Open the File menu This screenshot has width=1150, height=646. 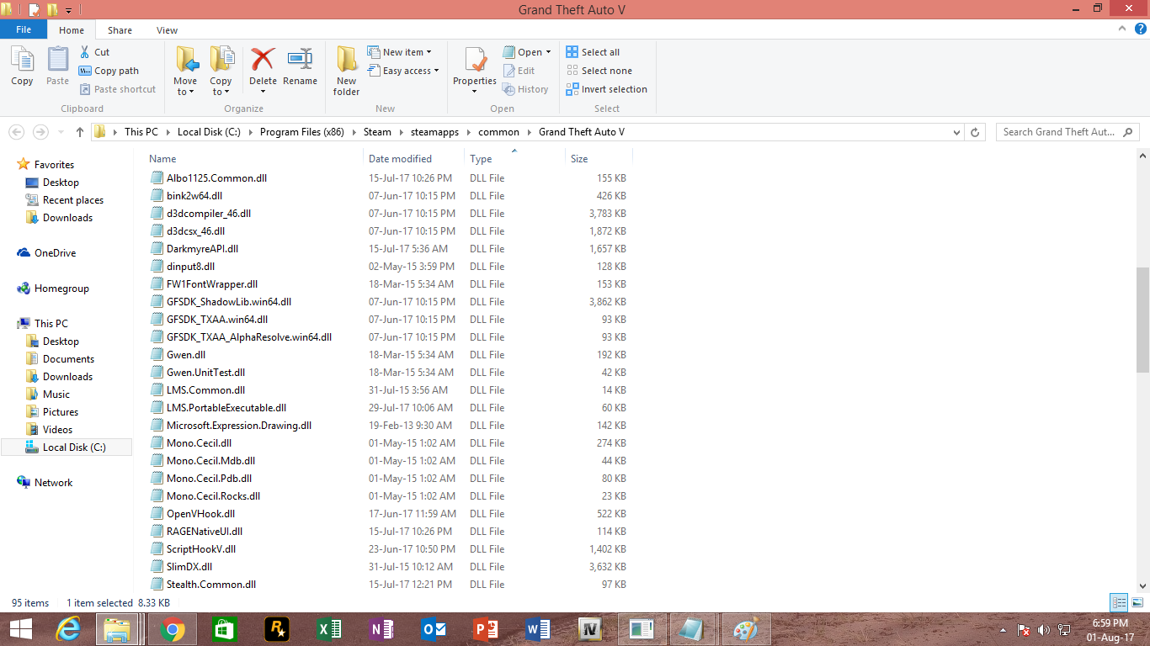click(x=24, y=29)
